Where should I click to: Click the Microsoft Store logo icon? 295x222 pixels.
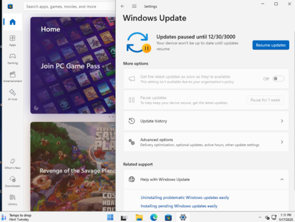(10, 6)
